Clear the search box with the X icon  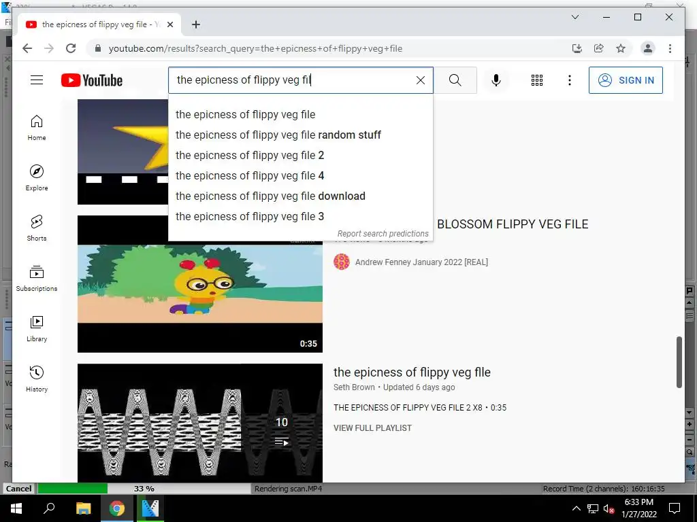pos(420,80)
